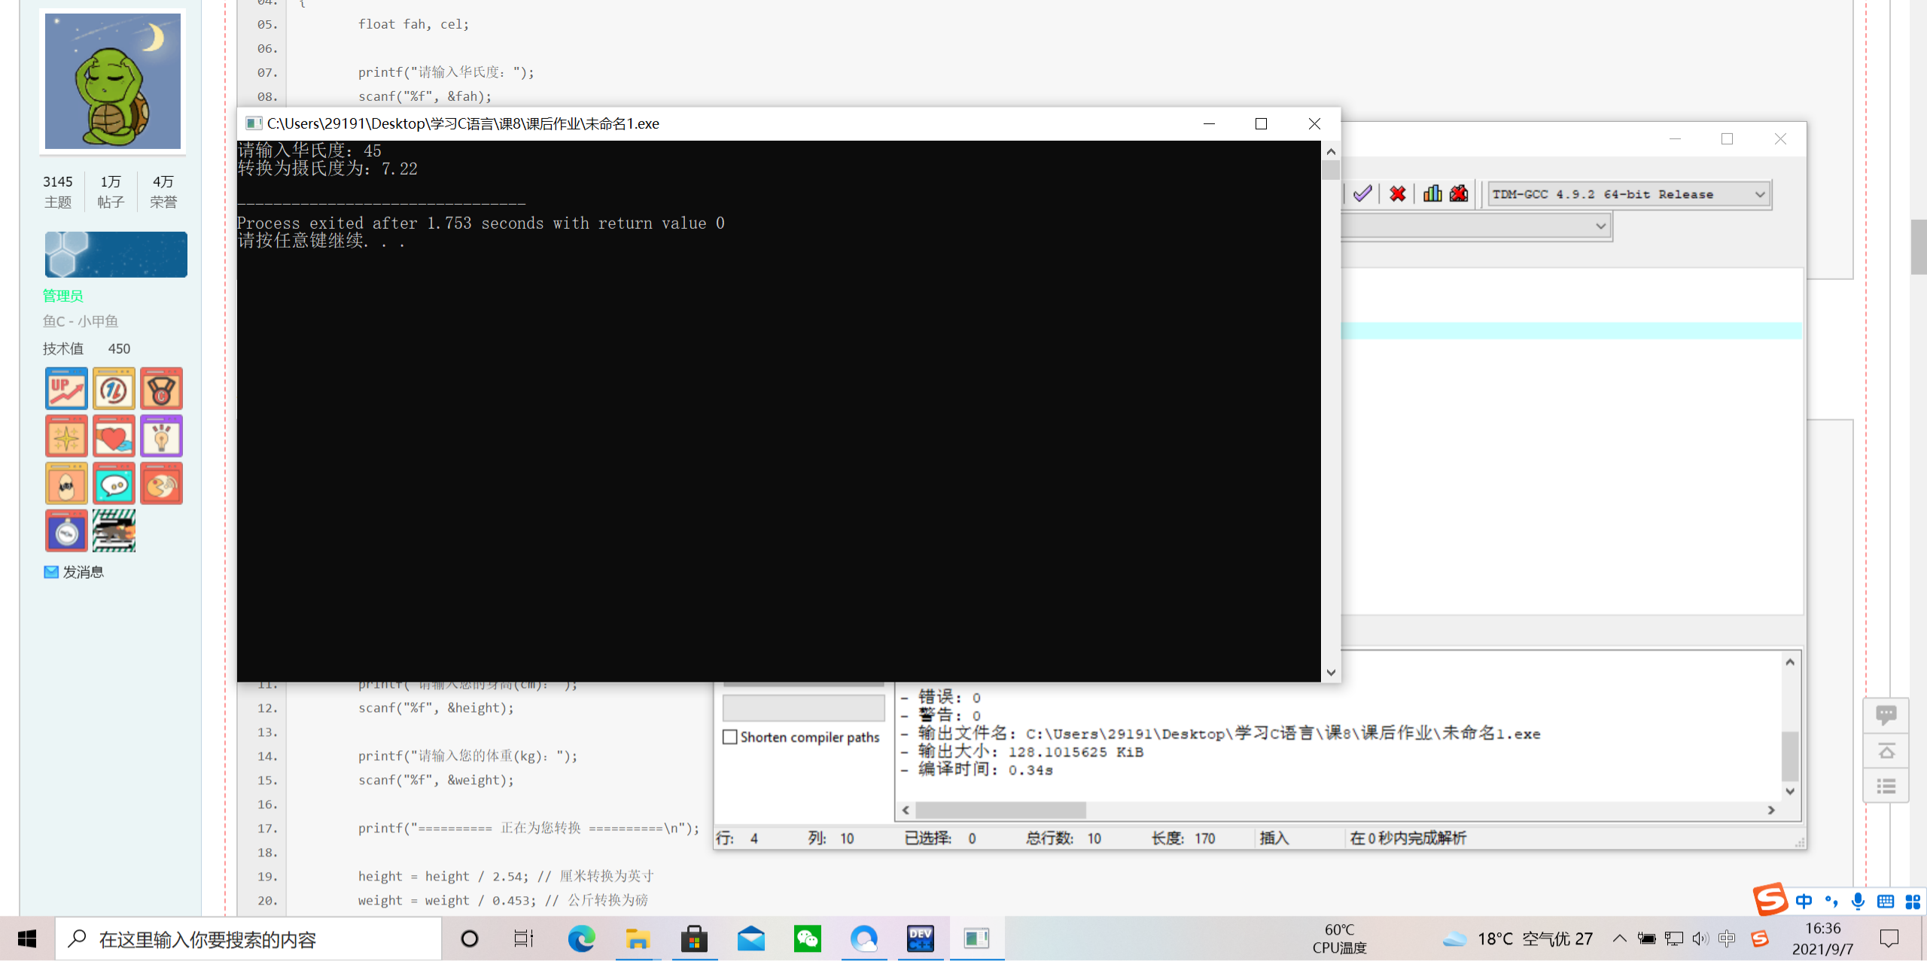Screen dimensions: 1927x961
Task: Click the weather 18°C 空气优 27 widget
Action: pos(1518,938)
